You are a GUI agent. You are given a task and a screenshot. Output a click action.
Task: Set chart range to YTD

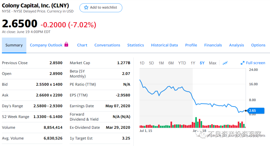[x=182, y=63]
